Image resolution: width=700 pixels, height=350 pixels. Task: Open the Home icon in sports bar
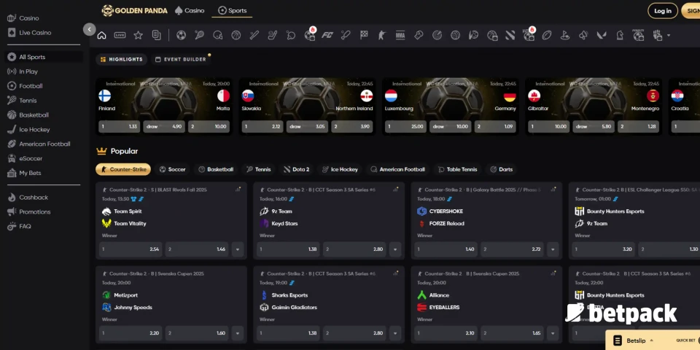[x=102, y=35]
